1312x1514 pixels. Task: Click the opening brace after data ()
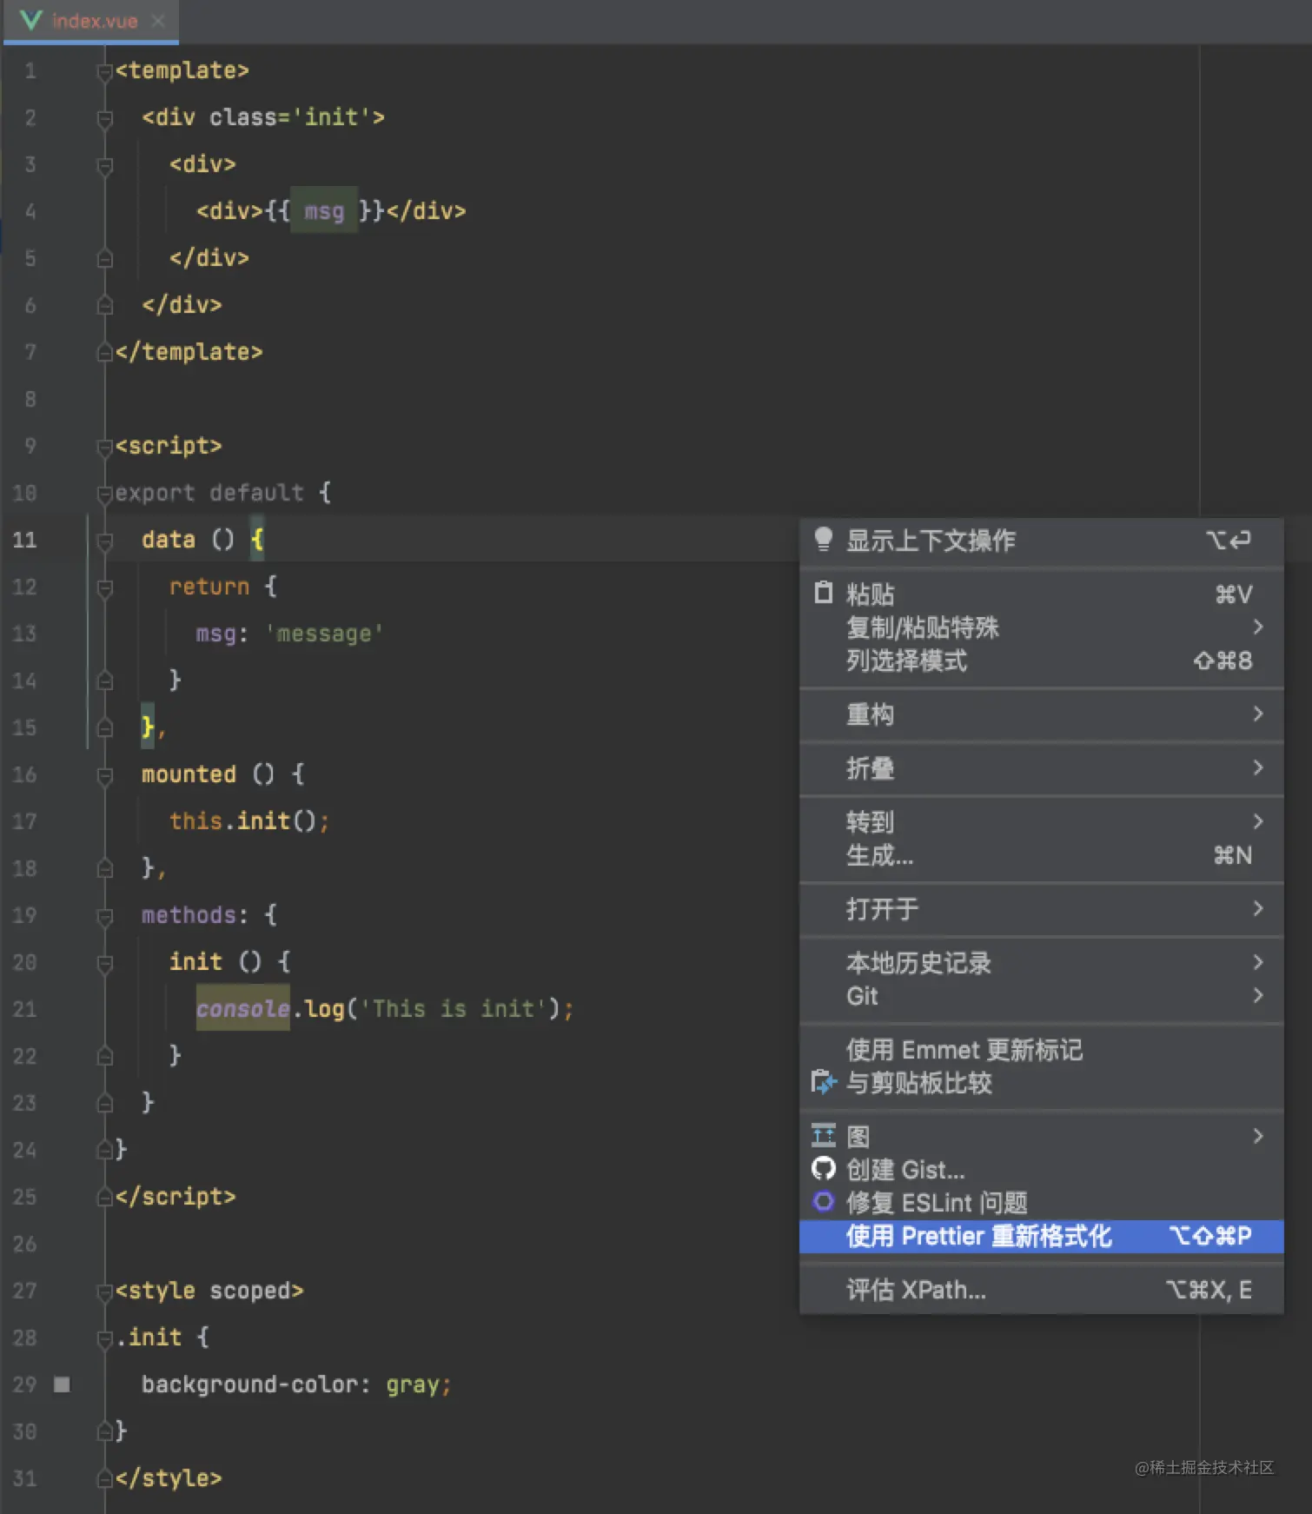click(x=257, y=540)
